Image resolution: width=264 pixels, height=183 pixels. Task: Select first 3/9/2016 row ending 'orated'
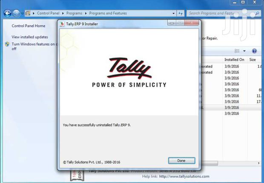coord(232,67)
